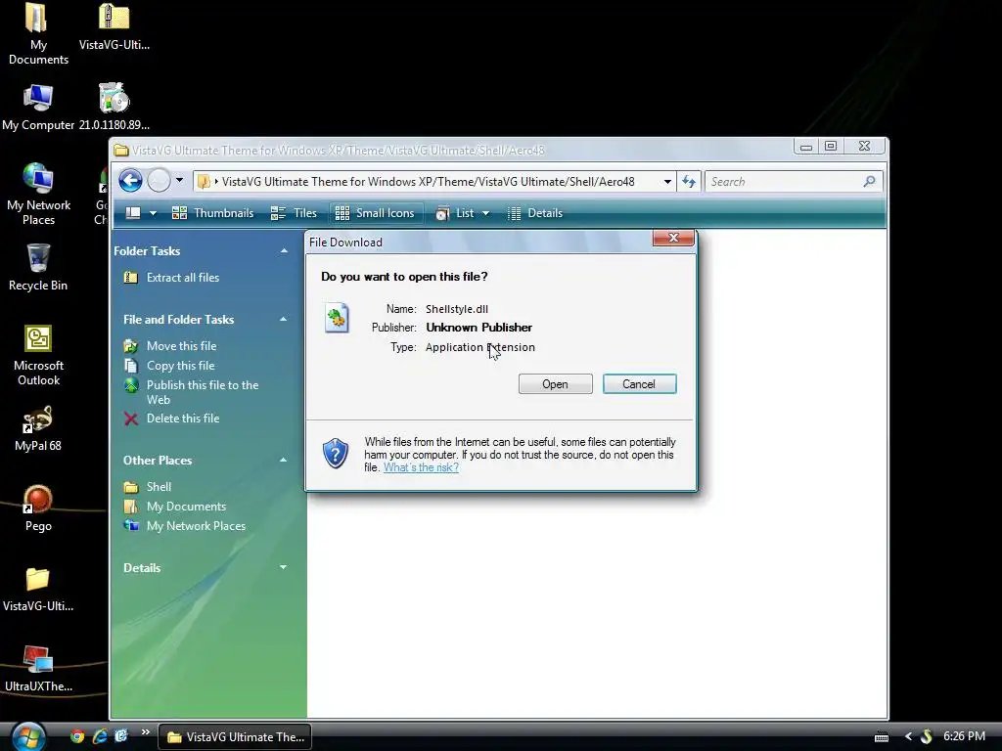1002x751 pixels.
Task: Click Move this file
Action: pos(181,346)
